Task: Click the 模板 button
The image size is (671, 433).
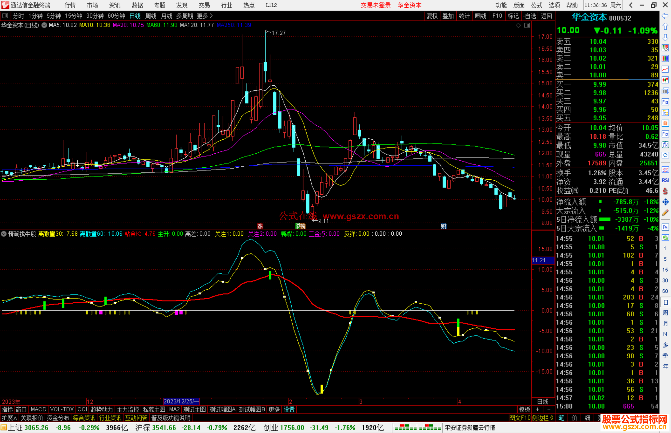Action: click(524, 409)
